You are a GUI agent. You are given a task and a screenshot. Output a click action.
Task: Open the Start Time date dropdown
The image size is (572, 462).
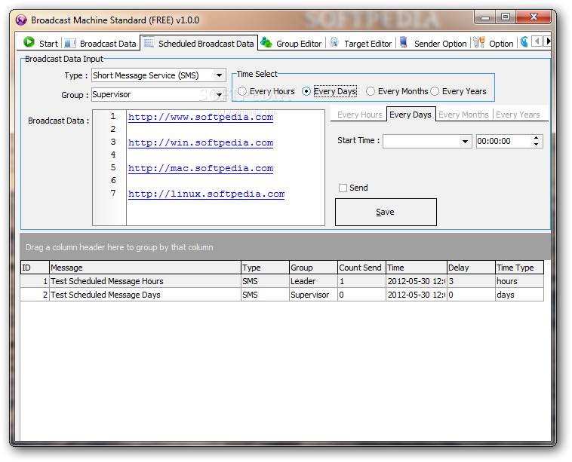(x=465, y=142)
